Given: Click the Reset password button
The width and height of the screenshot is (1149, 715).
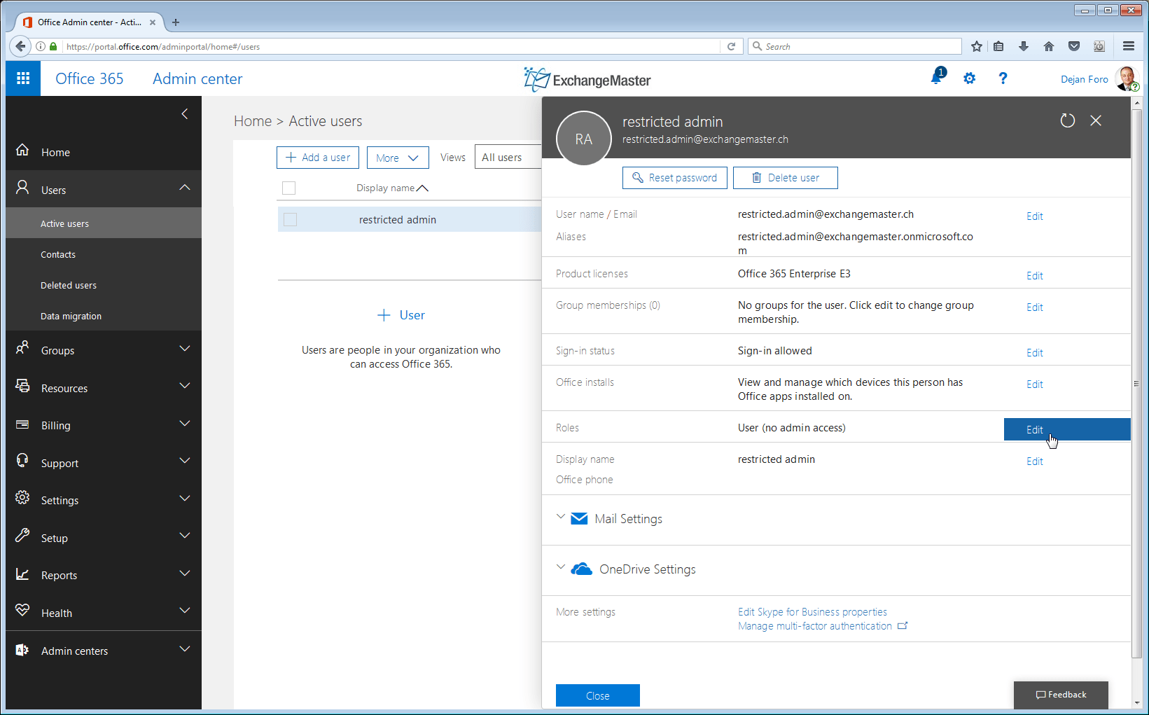Looking at the screenshot, I should coord(675,178).
